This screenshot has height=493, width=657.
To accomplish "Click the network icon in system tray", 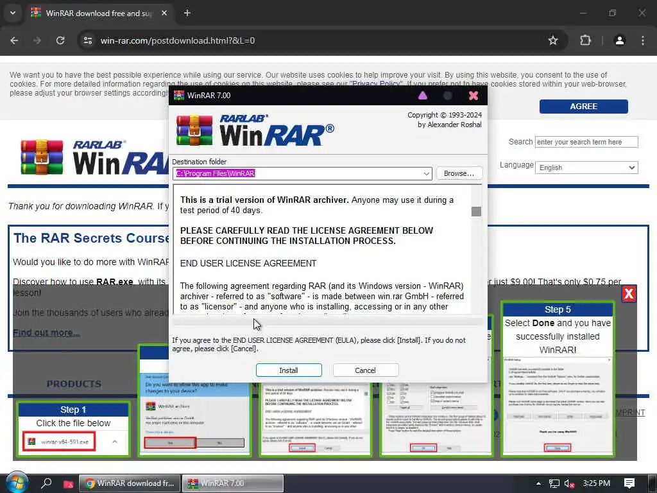I will (554, 483).
